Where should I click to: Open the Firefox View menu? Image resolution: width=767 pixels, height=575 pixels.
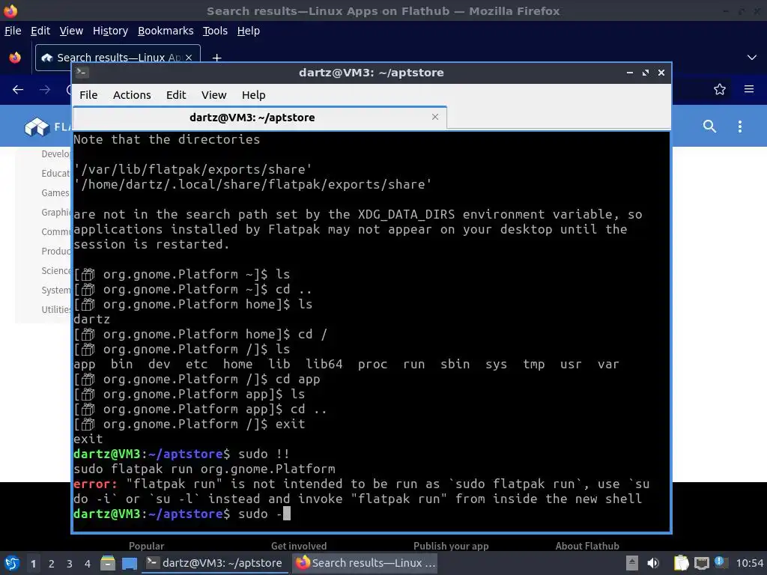(x=71, y=31)
